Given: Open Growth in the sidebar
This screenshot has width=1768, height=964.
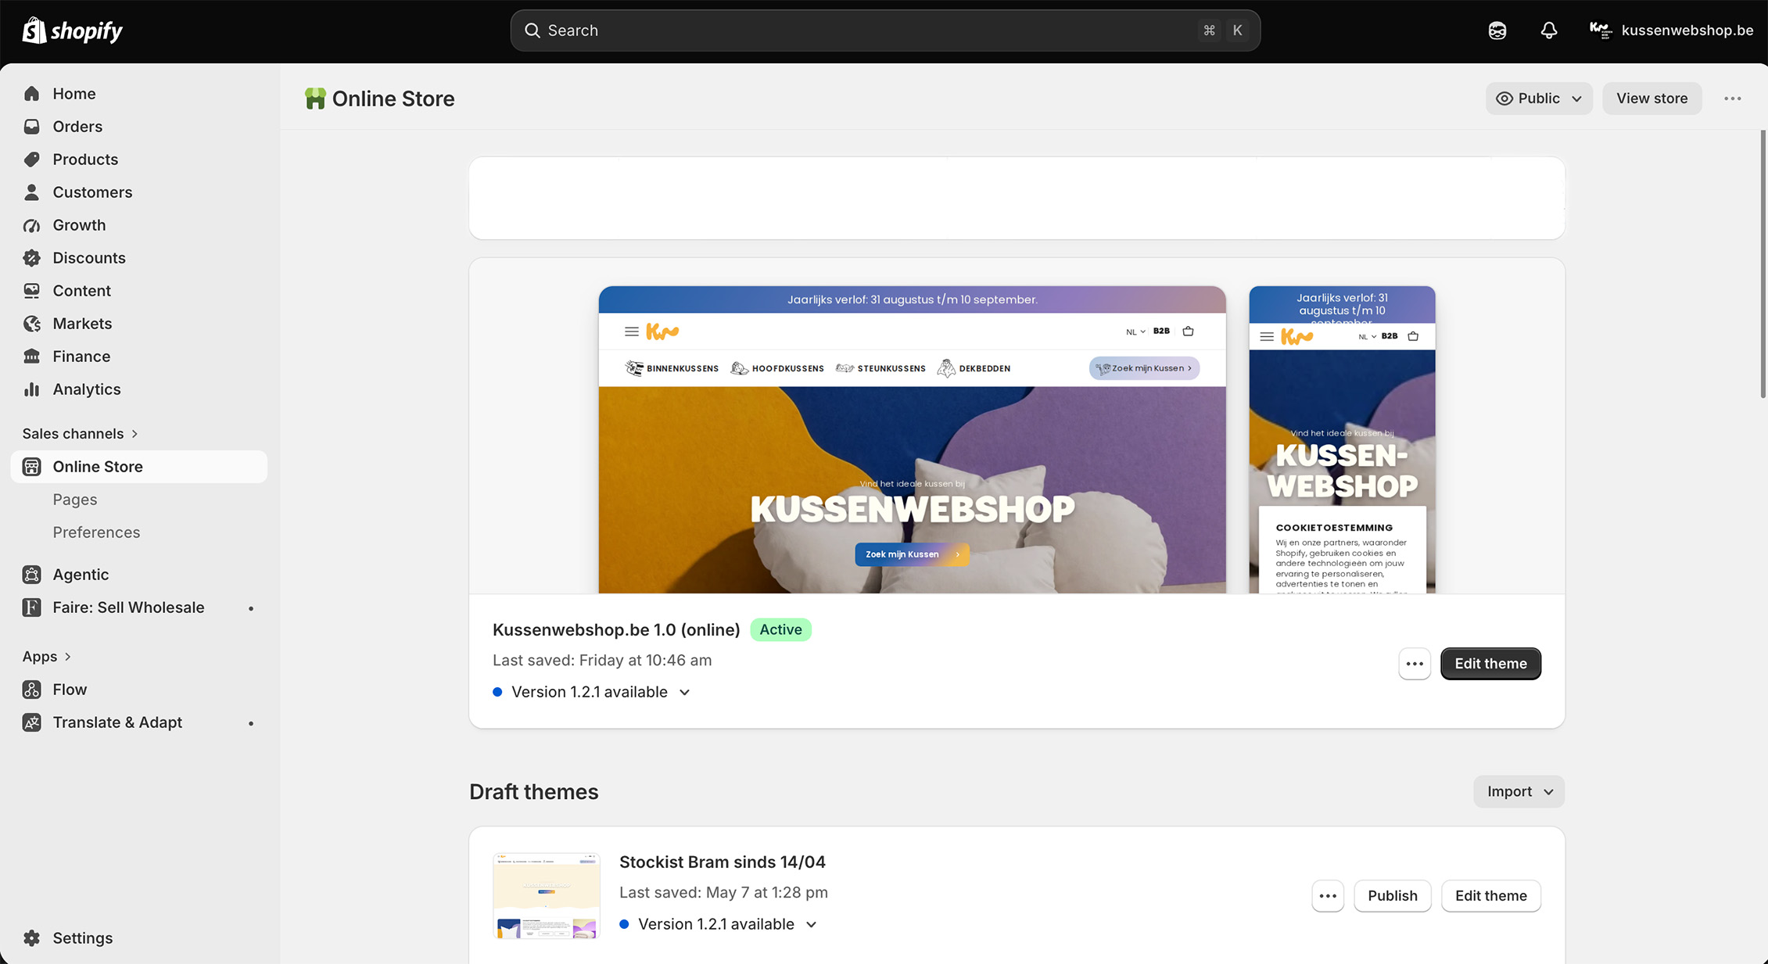Looking at the screenshot, I should pyautogui.click(x=139, y=225).
